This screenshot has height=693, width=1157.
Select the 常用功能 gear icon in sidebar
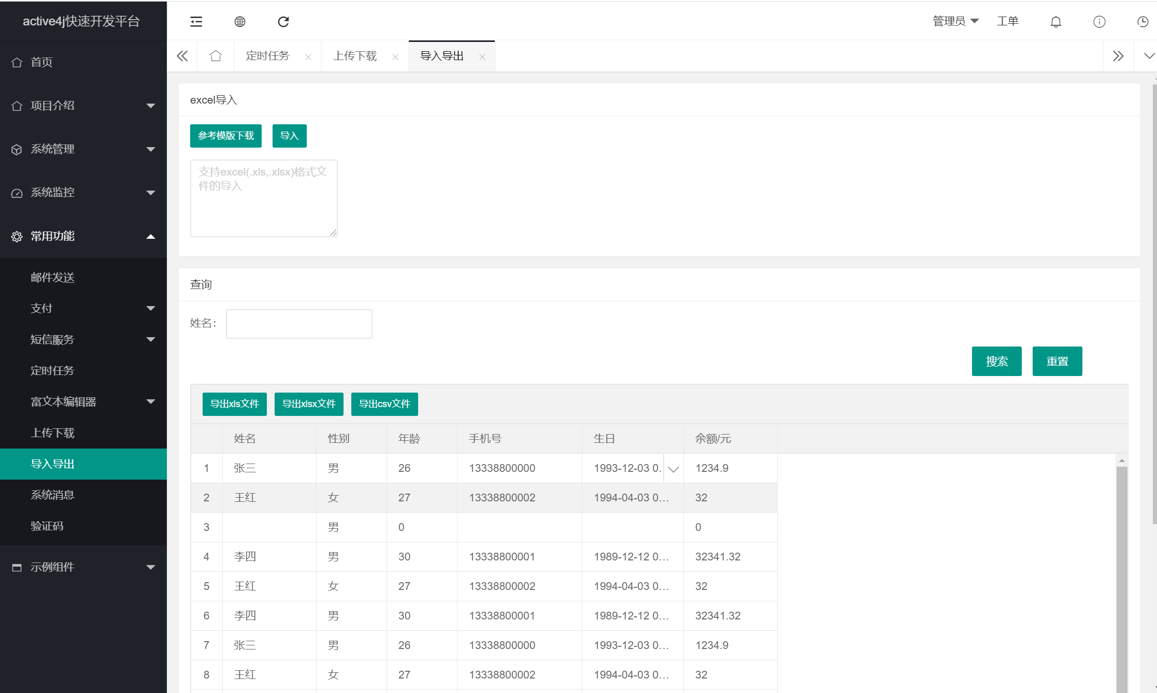click(x=16, y=236)
